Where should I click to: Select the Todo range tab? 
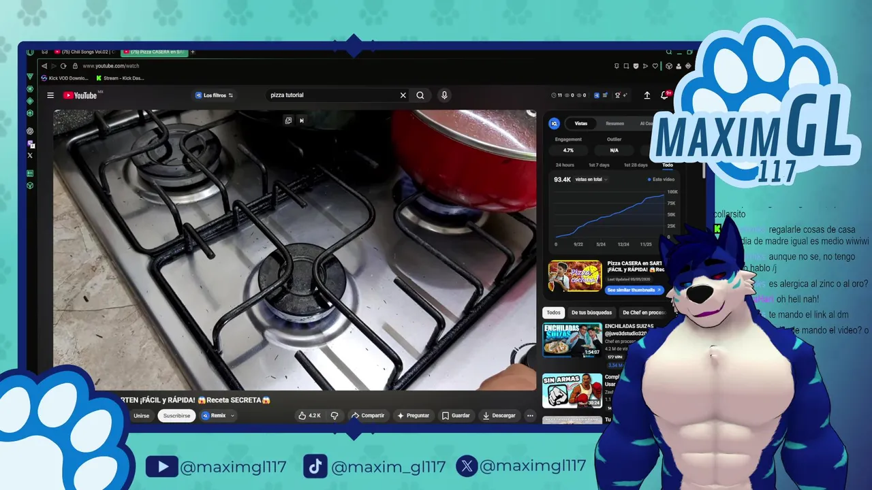668,165
